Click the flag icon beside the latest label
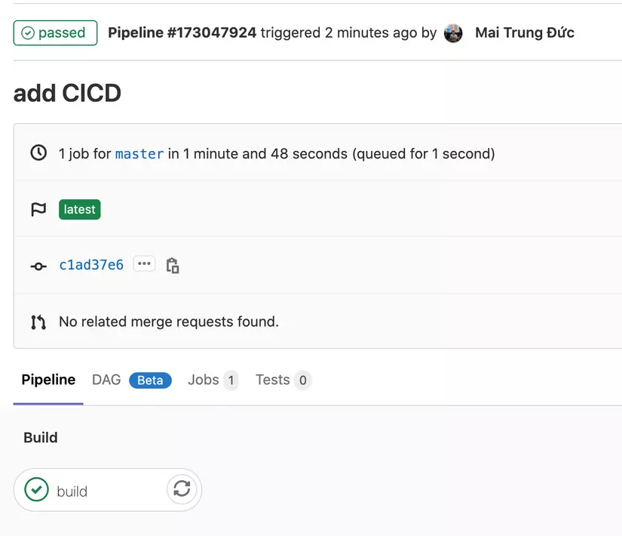The width and height of the screenshot is (622, 536). (x=38, y=209)
